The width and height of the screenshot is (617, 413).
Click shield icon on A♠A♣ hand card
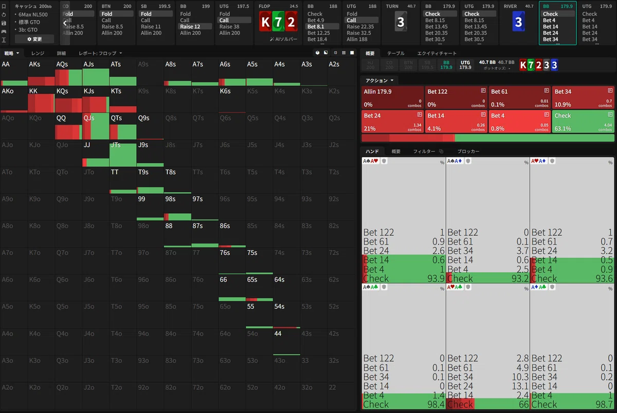click(x=384, y=287)
